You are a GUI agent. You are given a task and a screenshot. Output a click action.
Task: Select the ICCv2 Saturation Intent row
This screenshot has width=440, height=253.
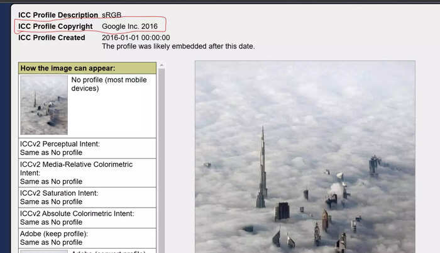[x=87, y=198]
